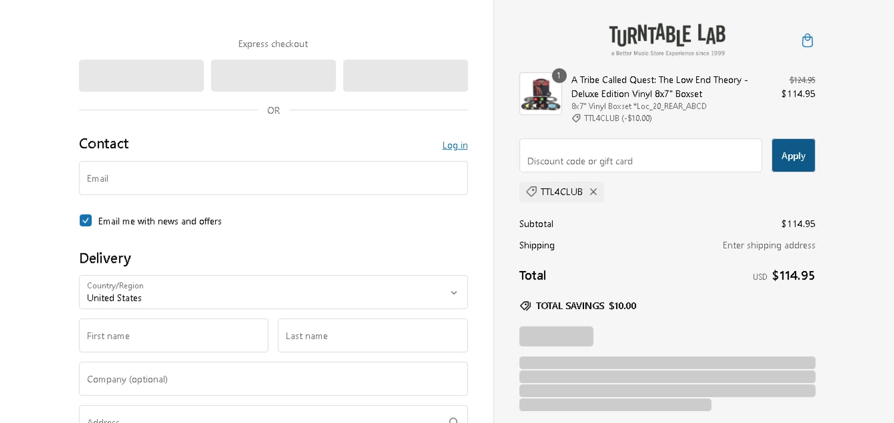894x423 pixels.
Task: Click the Address input field
Action: coord(262,418)
